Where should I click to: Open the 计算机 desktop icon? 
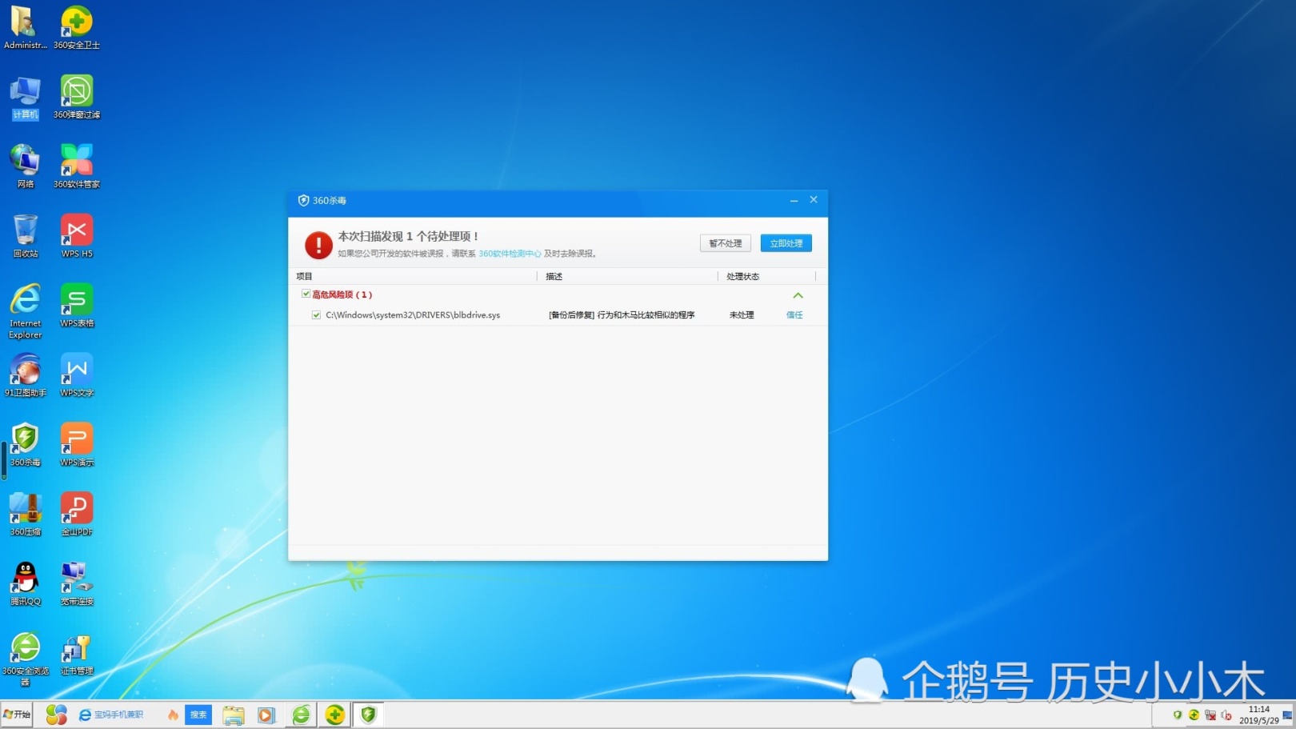pos(25,98)
